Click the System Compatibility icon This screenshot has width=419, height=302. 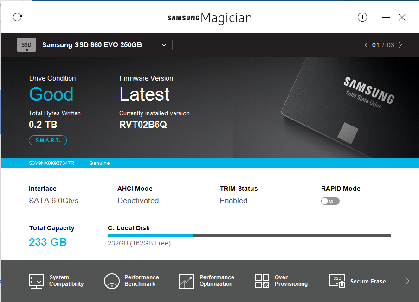(36, 281)
